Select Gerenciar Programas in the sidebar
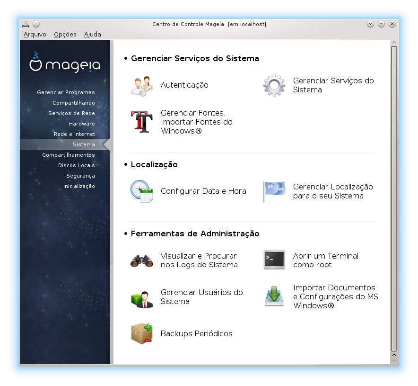 coord(66,92)
